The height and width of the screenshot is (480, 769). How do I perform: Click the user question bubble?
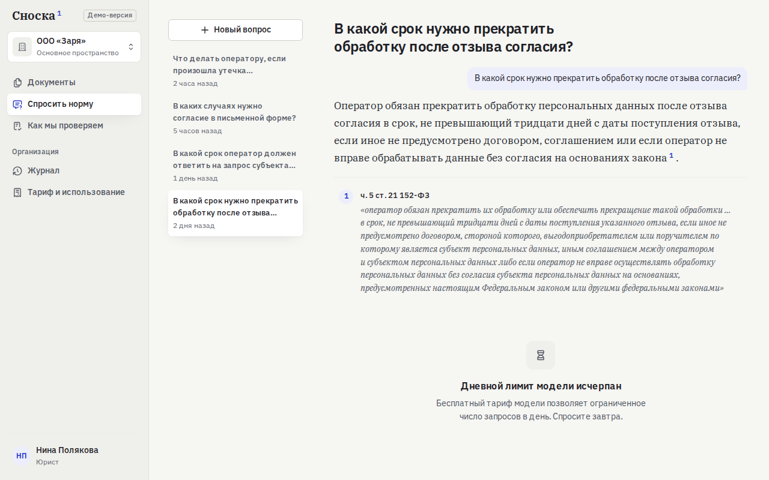[607, 79]
